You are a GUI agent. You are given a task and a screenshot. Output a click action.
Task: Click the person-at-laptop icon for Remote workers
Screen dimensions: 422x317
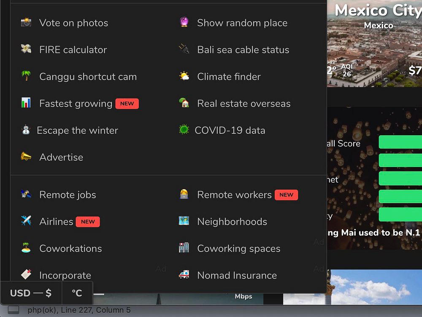[x=184, y=194]
